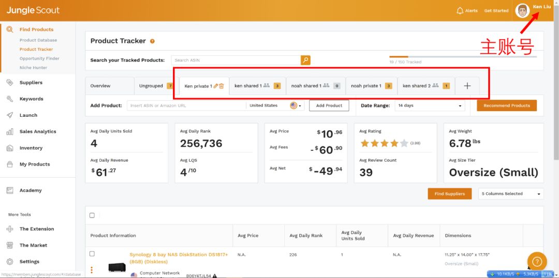The height and width of the screenshot is (278, 559).
Task: Toggle the select-all products checkbox
Action: (x=92, y=215)
